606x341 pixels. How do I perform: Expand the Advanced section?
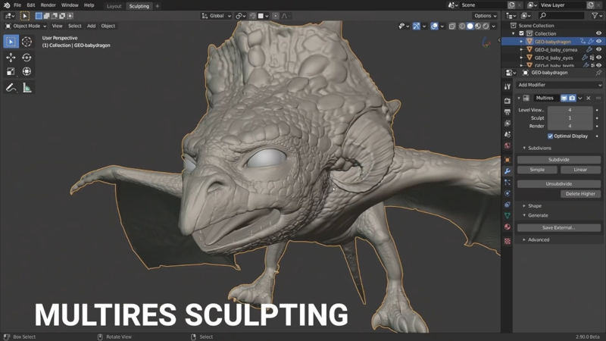click(x=524, y=239)
